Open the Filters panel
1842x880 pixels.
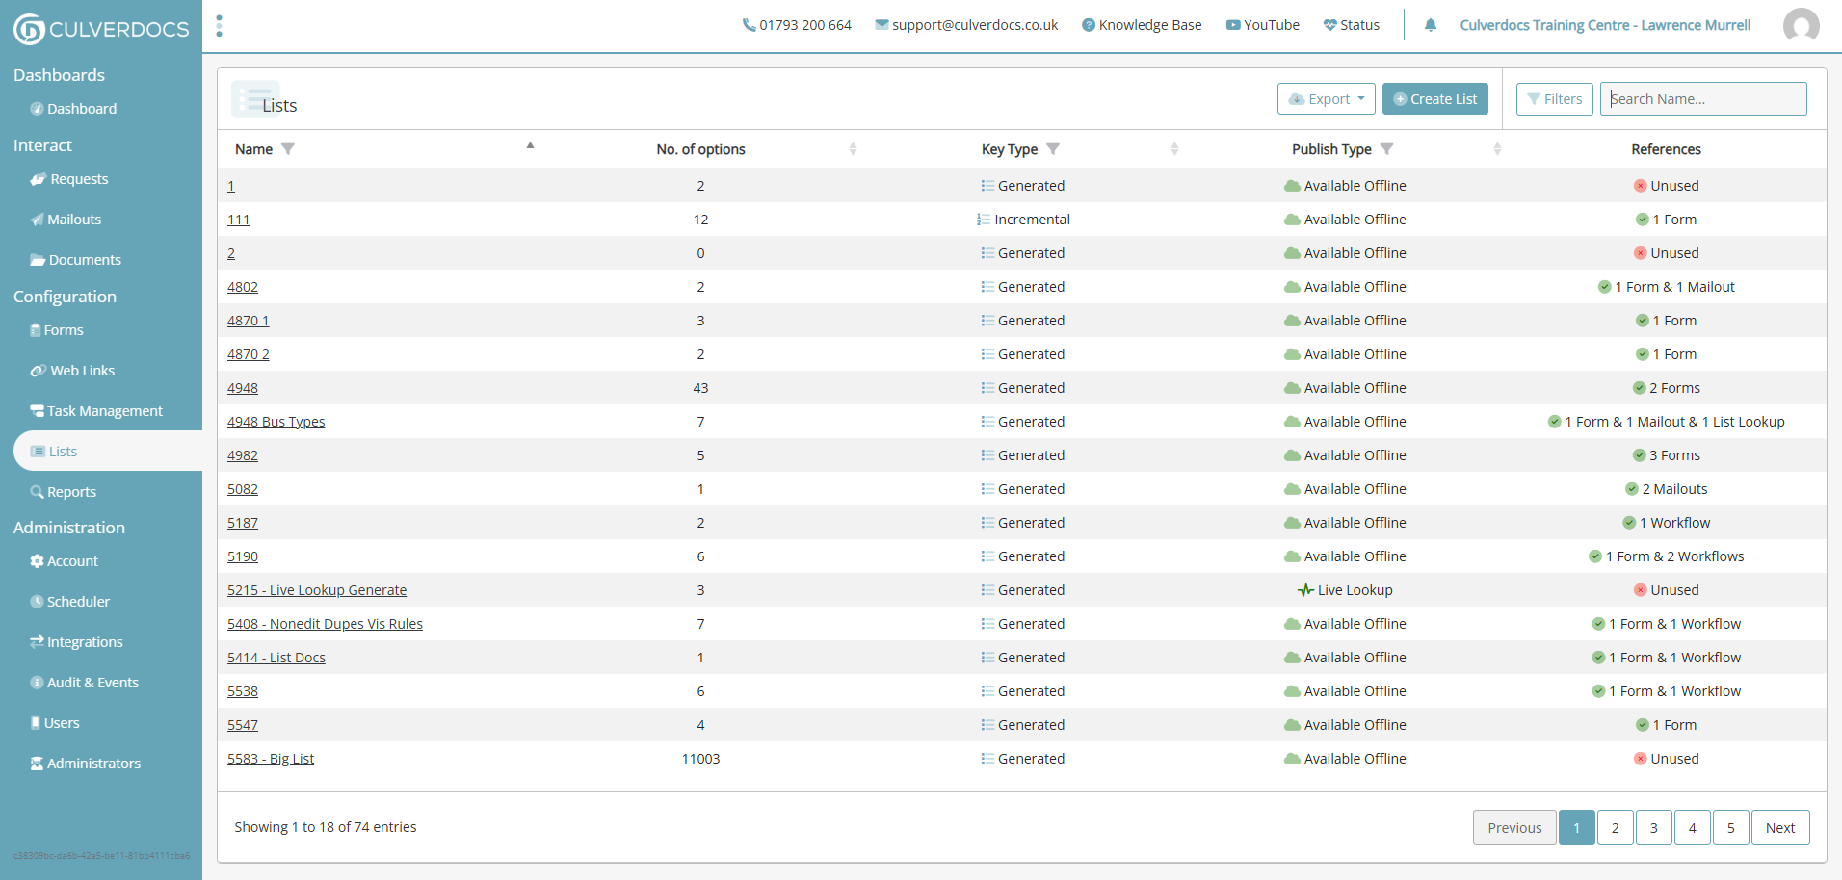click(1554, 99)
